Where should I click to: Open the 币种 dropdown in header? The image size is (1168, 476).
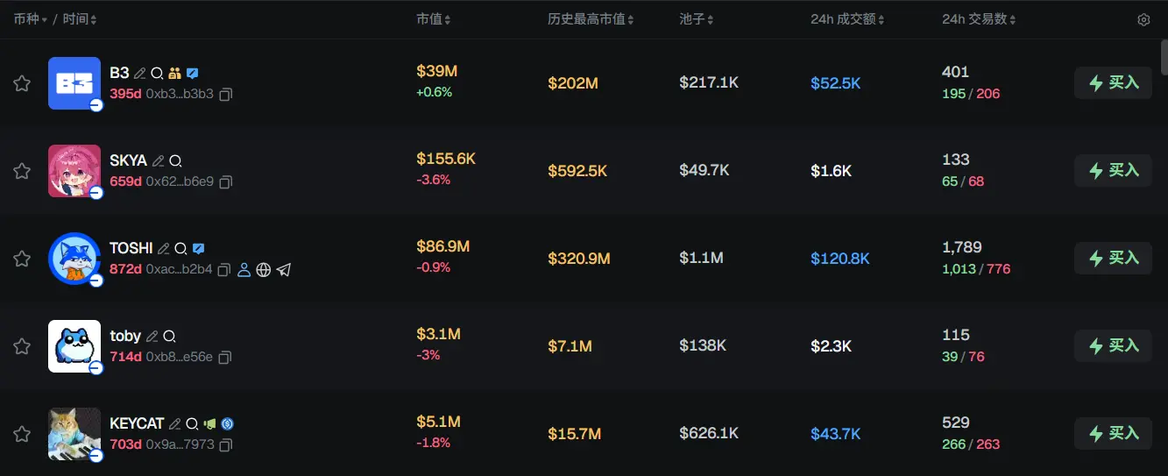31,19
